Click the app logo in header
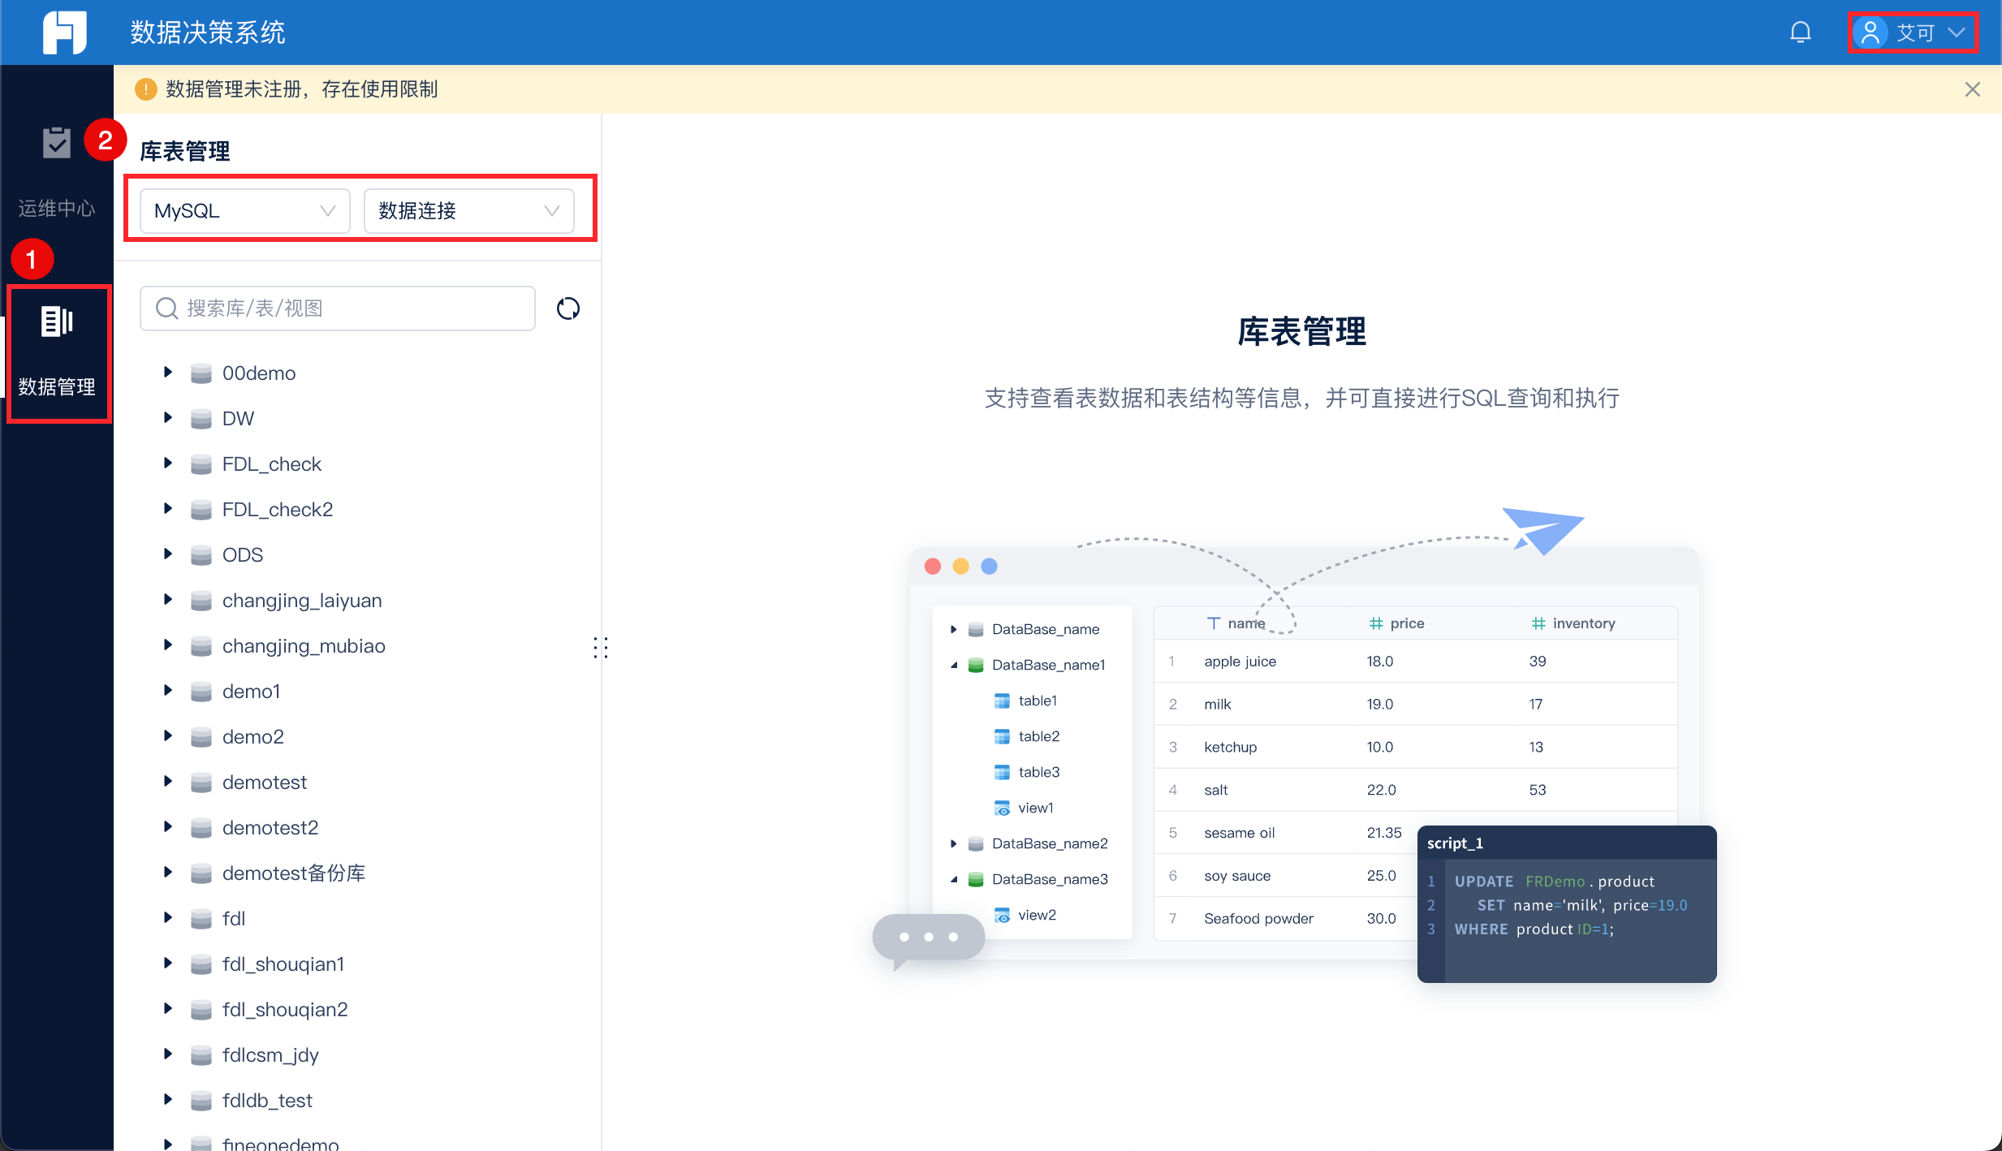The width and height of the screenshot is (2002, 1151). tap(64, 32)
